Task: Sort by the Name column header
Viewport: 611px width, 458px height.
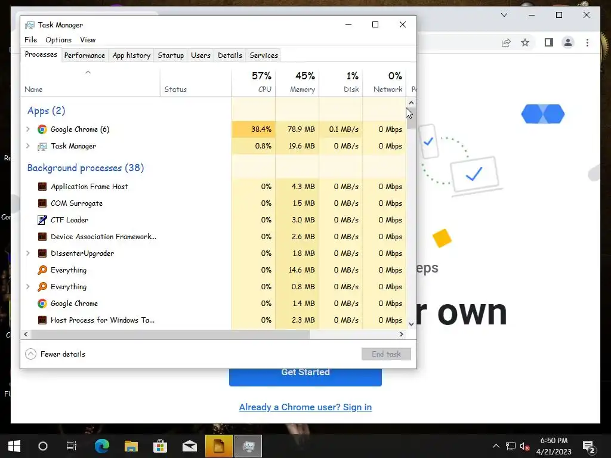Action: pos(90,82)
